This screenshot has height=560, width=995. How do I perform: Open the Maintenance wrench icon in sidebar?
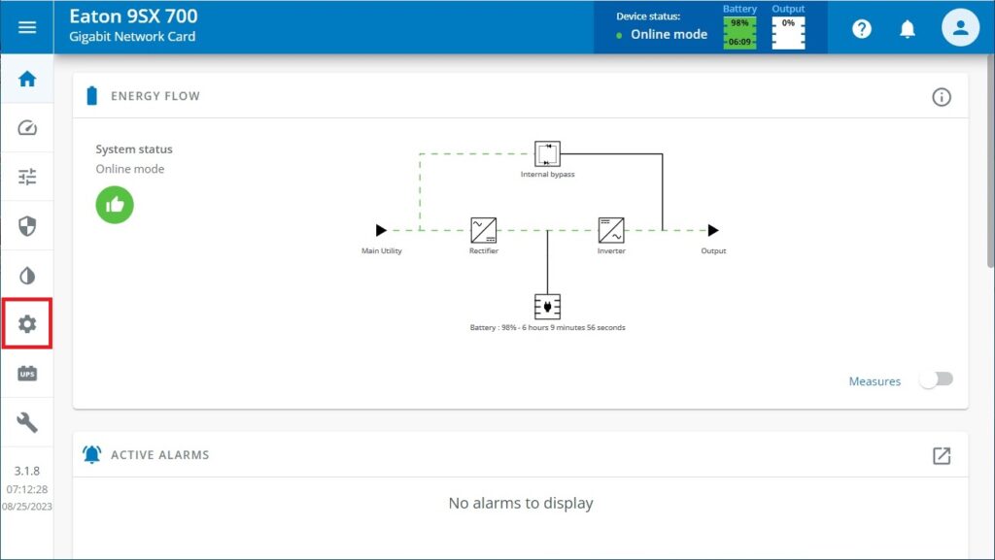click(27, 422)
